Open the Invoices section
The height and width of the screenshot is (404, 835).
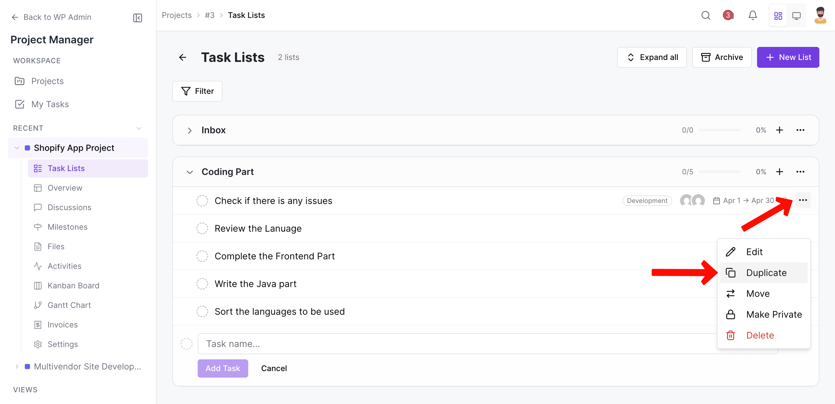click(63, 325)
